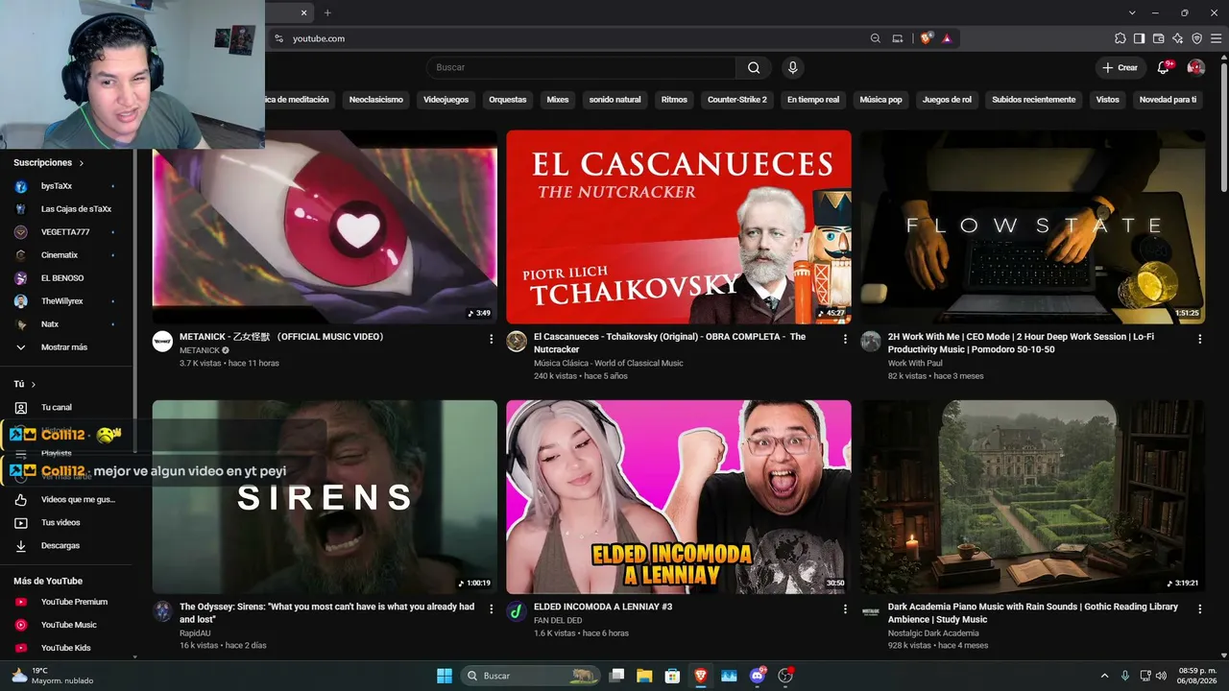Open Brave VPN shield icon
Viewport: 1229px width, 691px height.
tap(1197, 38)
